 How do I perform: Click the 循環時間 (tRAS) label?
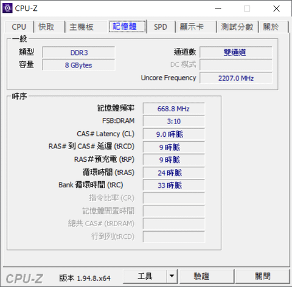[x=108, y=172]
